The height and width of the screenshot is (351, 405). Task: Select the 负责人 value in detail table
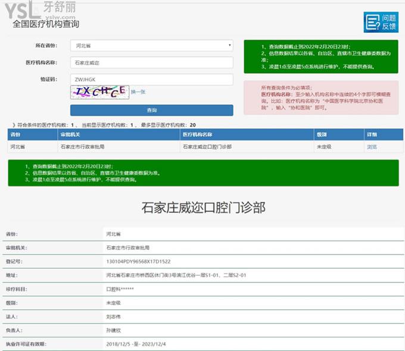[x=113, y=330]
